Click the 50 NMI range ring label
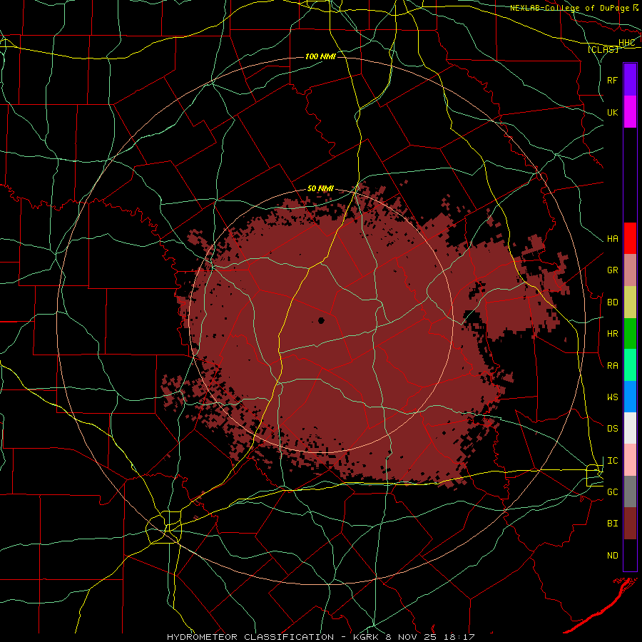642x642 pixels. tap(320, 189)
